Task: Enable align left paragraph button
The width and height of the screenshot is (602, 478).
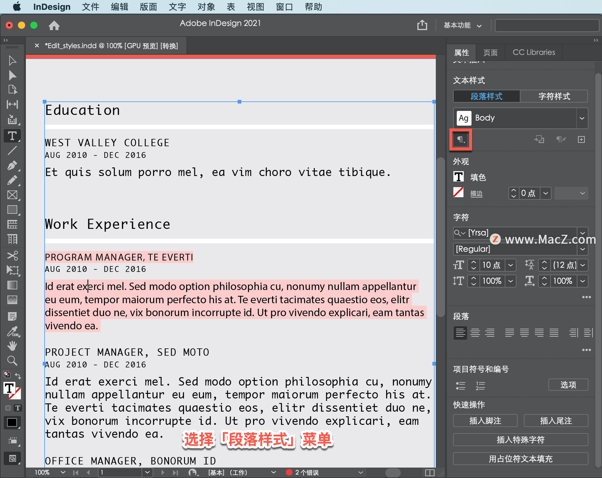Action: pyautogui.click(x=460, y=332)
